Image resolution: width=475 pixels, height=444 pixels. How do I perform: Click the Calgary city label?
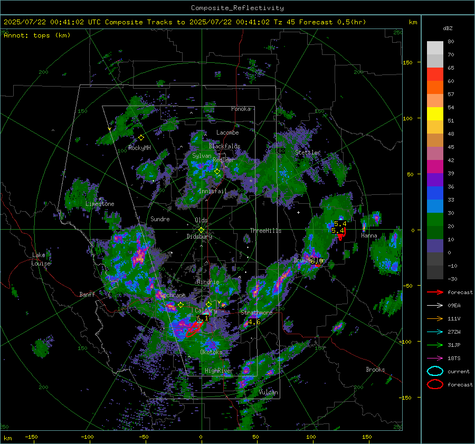206,310
